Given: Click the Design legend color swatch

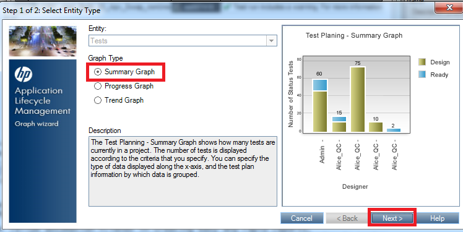Looking at the screenshot, I should 422,62.
